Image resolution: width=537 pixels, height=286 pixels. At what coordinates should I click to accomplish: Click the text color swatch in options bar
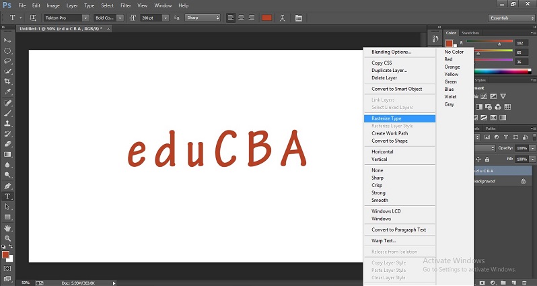tap(266, 17)
